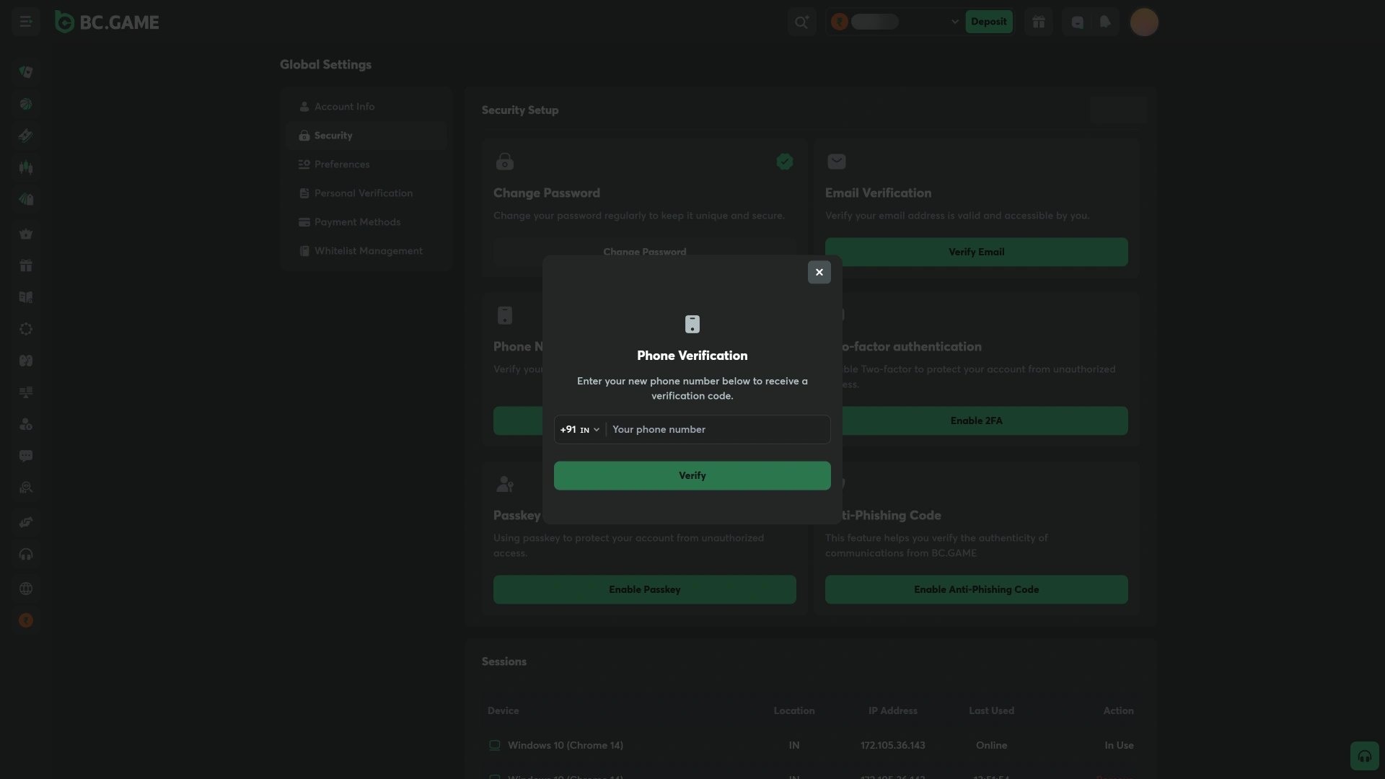This screenshot has height=779, width=1385.
Task: Open the Payment Methods settings section
Action: (x=358, y=221)
